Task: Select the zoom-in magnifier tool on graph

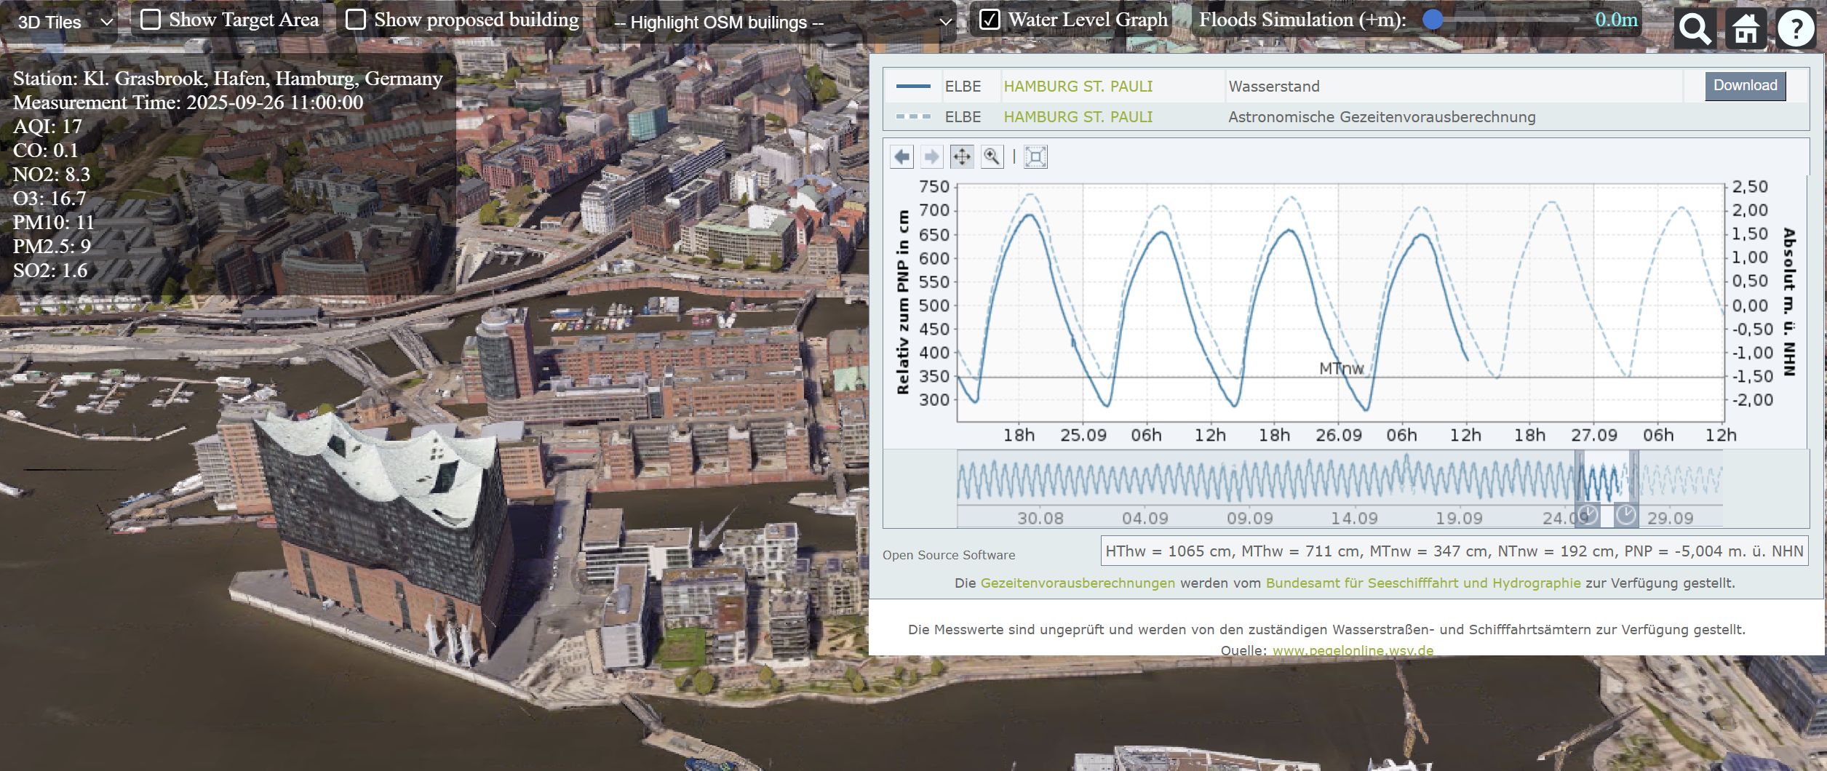Action: click(992, 156)
